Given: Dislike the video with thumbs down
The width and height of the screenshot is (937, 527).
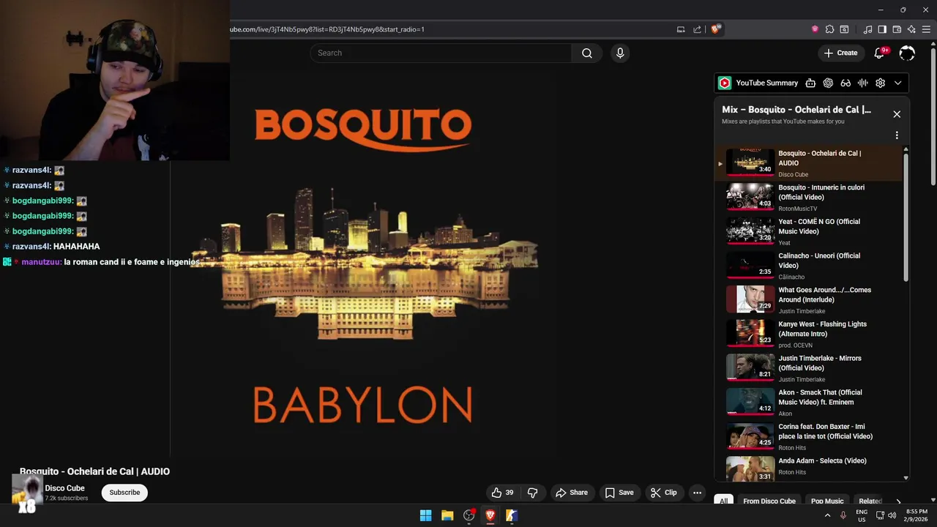Looking at the screenshot, I should pos(533,493).
